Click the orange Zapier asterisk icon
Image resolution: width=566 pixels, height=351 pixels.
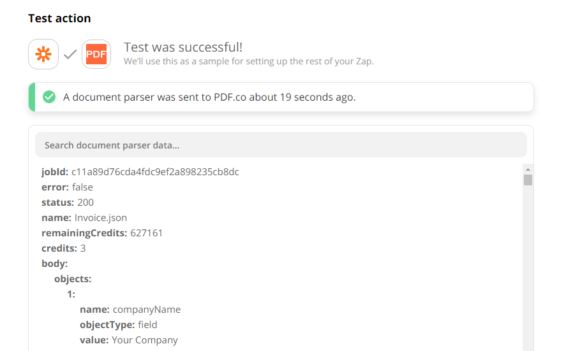(x=43, y=54)
